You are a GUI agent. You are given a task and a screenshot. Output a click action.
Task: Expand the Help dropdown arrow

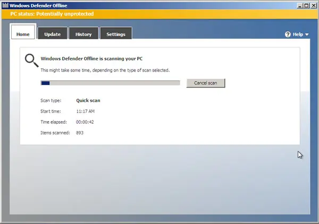pyautogui.click(x=307, y=35)
